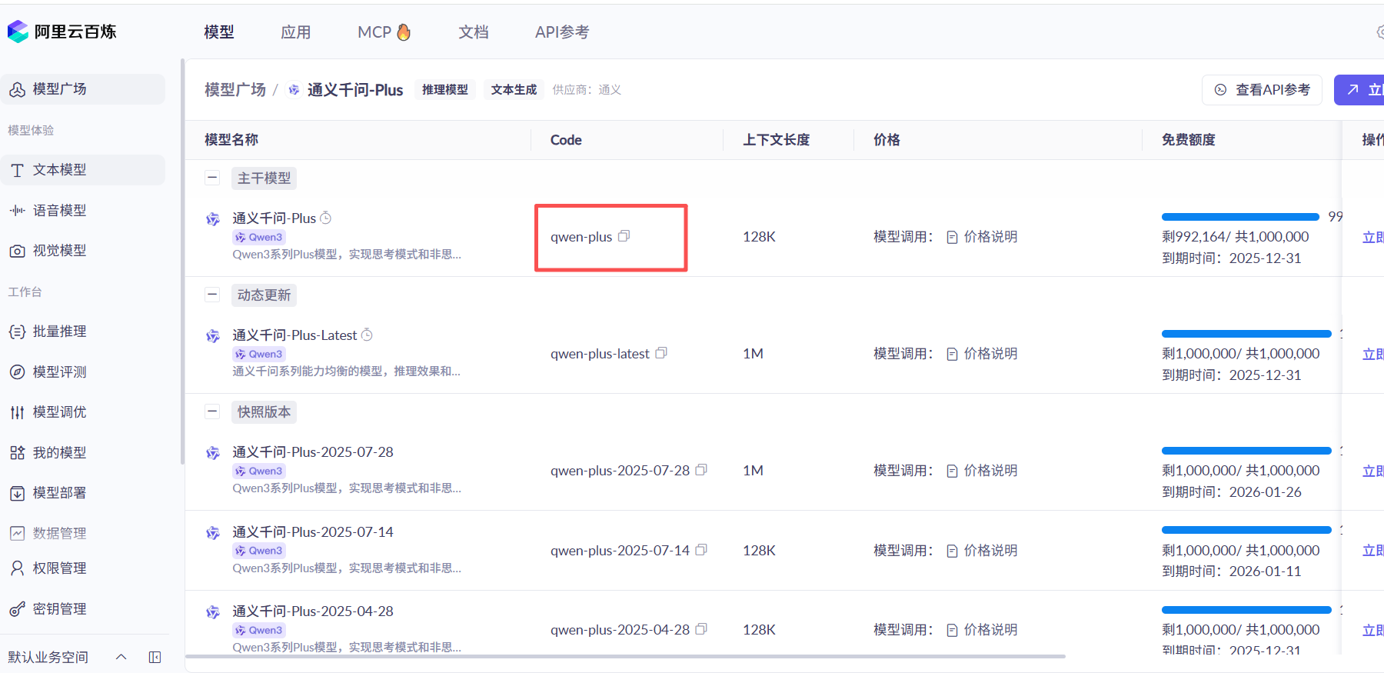Image resolution: width=1384 pixels, height=673 pixels.
Task: Click the 文本生成 tag in the header
Action: pos(514,90)
